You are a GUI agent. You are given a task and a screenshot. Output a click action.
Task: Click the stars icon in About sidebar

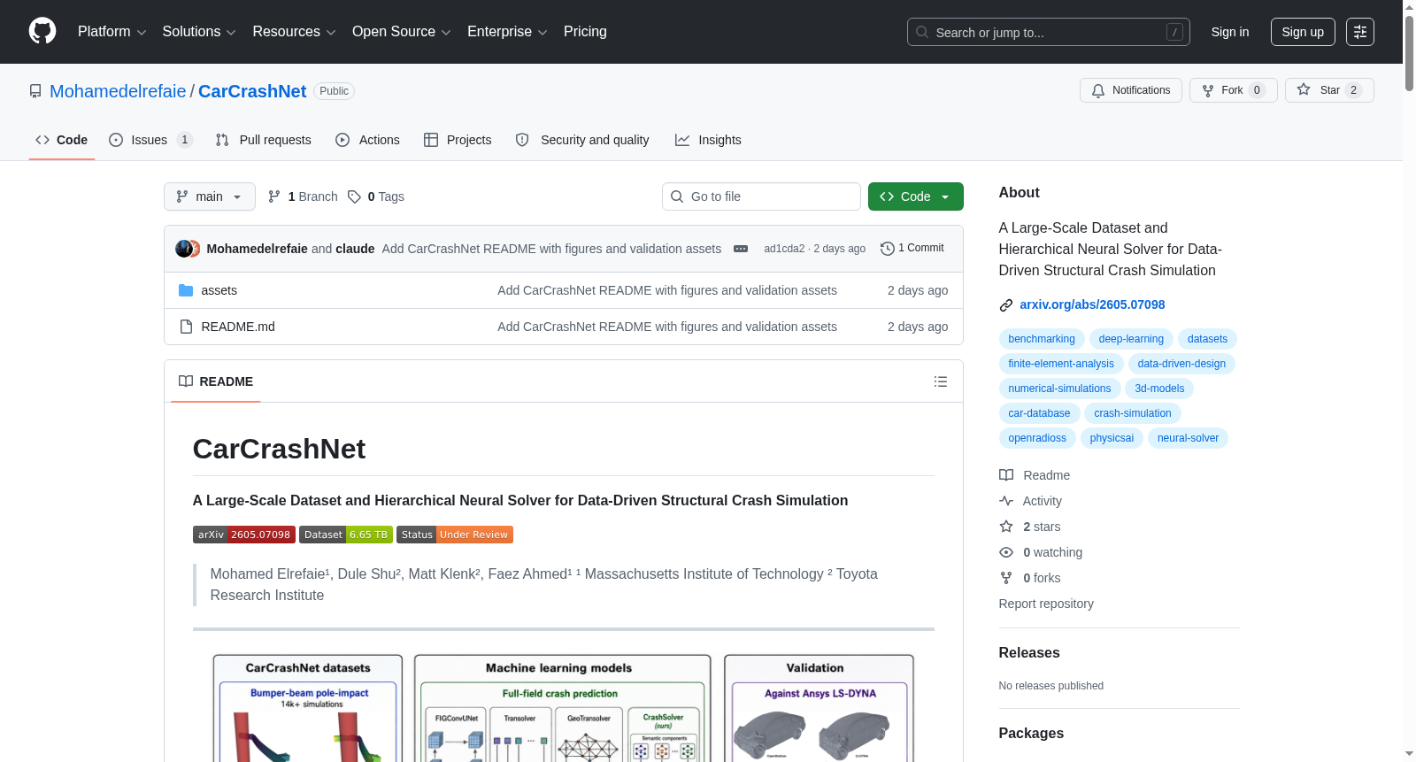click(1006, 527)
